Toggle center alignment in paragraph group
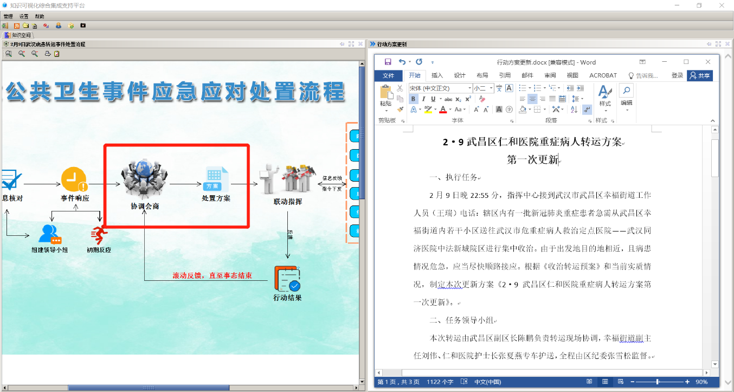734x392 pixels. [x=532, y=99]
